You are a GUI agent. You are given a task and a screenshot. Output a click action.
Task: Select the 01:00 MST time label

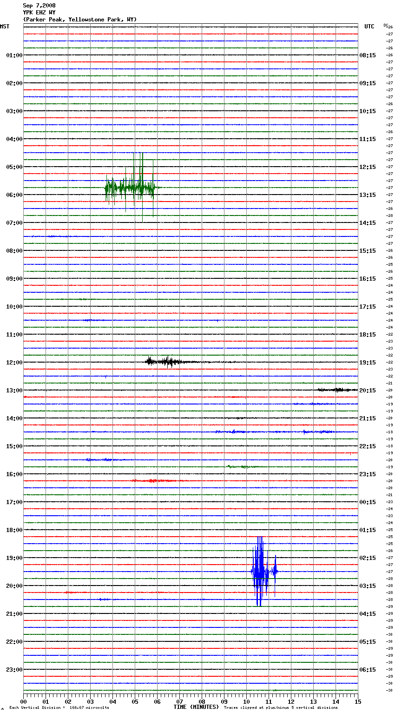14,55
